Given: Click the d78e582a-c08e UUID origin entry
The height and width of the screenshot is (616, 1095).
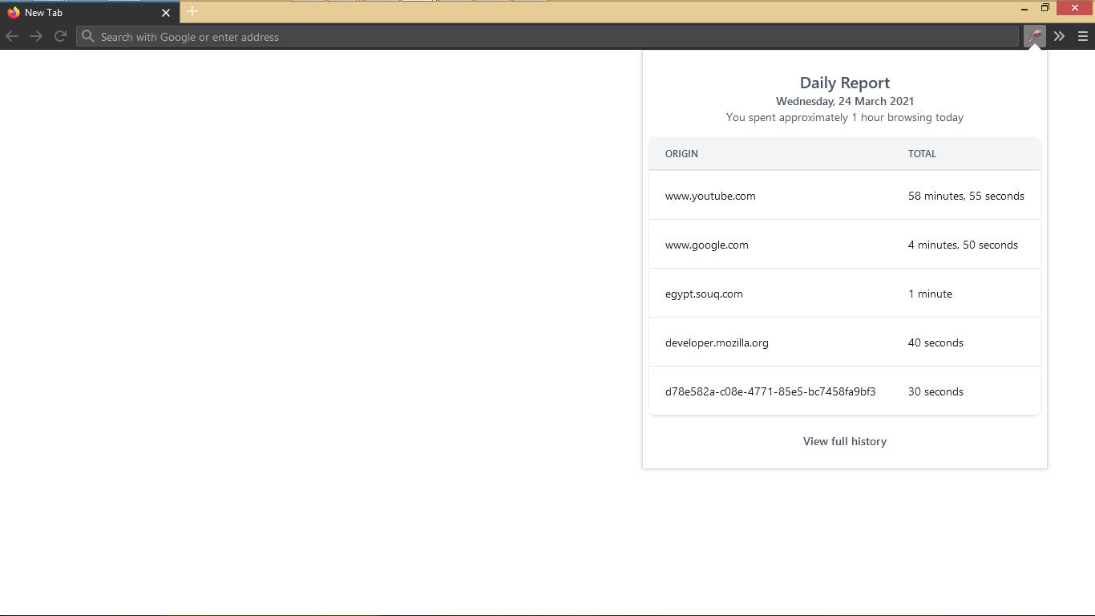Looking at the screenshot, I should [770, 392].
